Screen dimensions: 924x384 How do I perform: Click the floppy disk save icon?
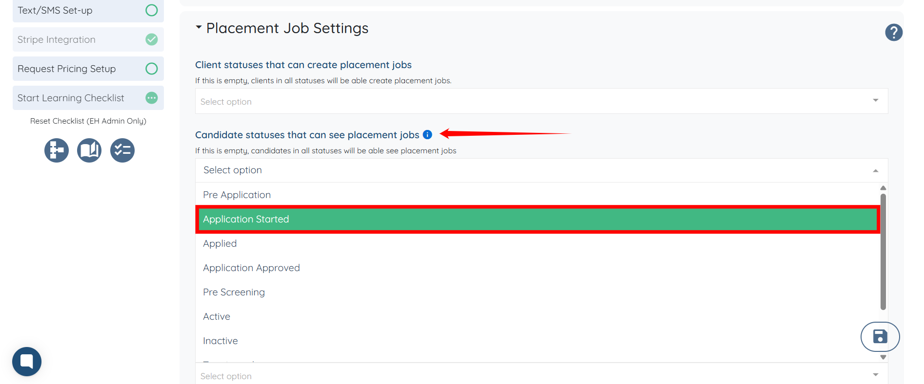pyautogui.click(x=880, y=336)
